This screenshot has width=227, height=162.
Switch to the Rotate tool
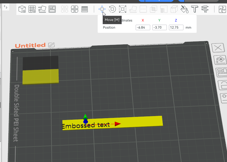112,9
